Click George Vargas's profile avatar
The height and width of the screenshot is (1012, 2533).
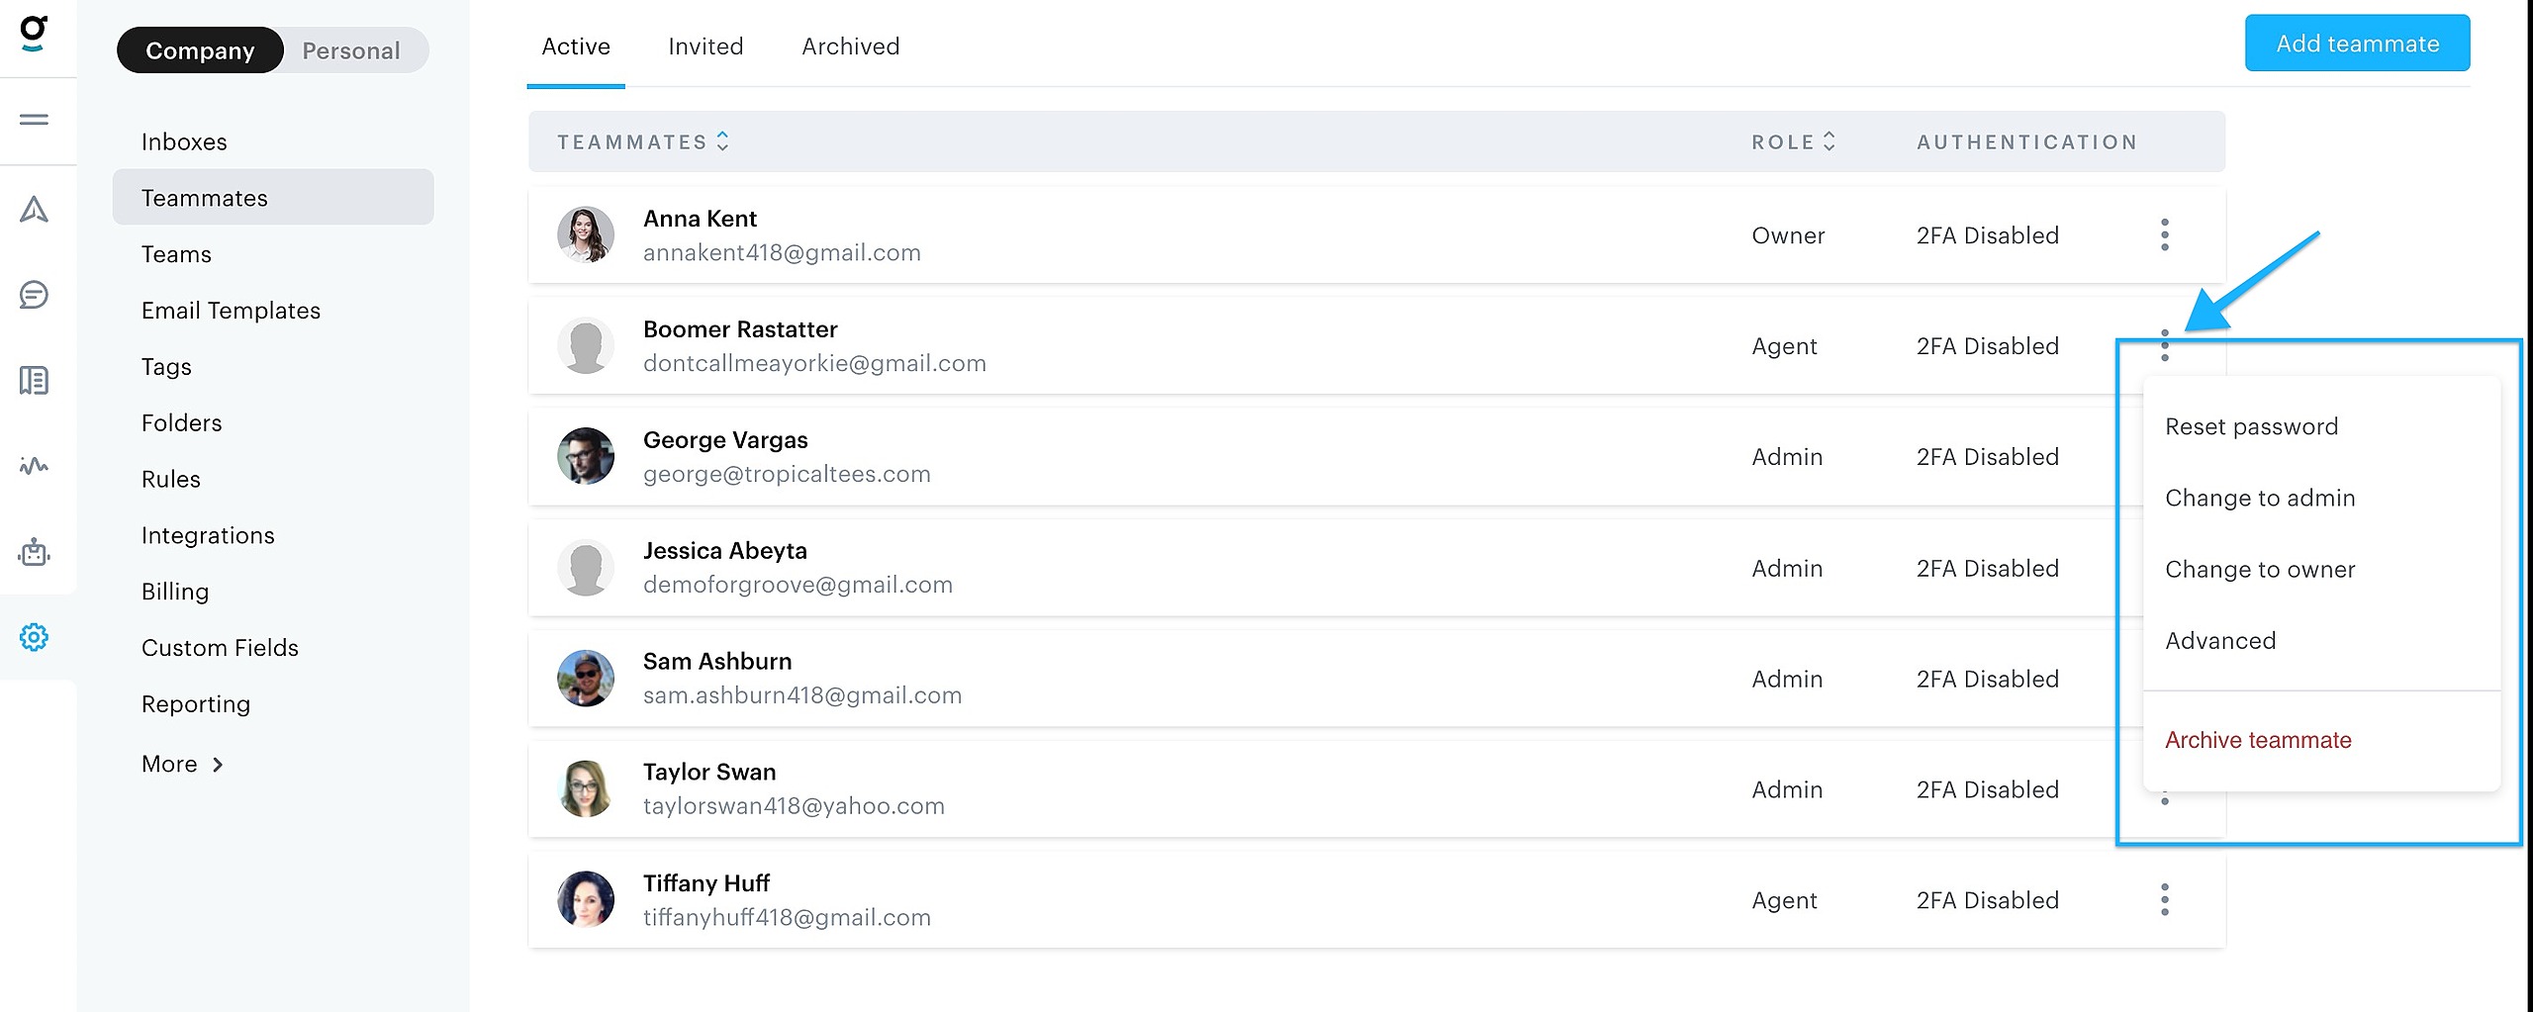(x=586, y=456)
